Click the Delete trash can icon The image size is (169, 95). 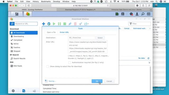[75, 24]
